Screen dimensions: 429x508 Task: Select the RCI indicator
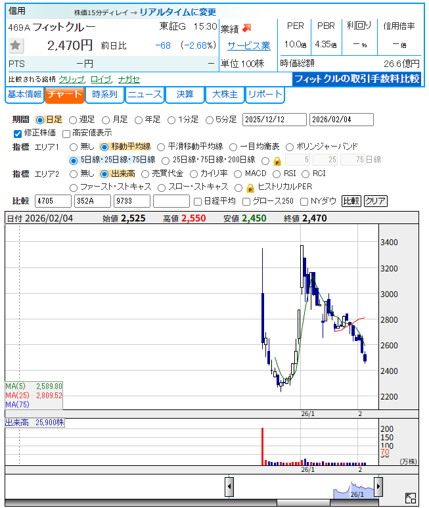[305, 174]
